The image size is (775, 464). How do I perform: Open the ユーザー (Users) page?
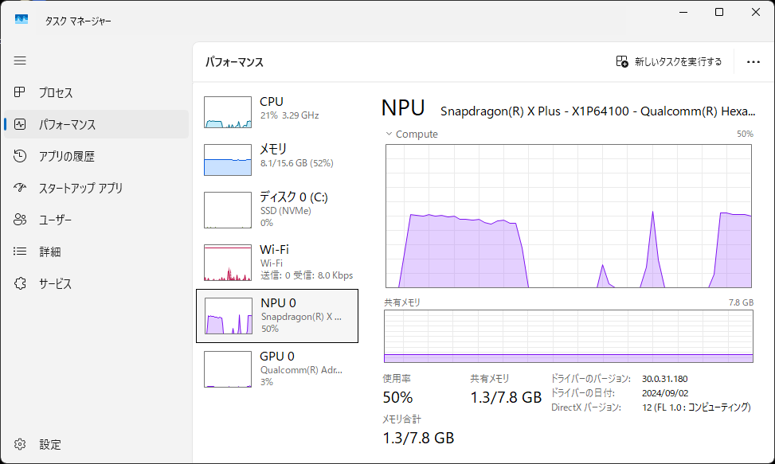point(55,220)
